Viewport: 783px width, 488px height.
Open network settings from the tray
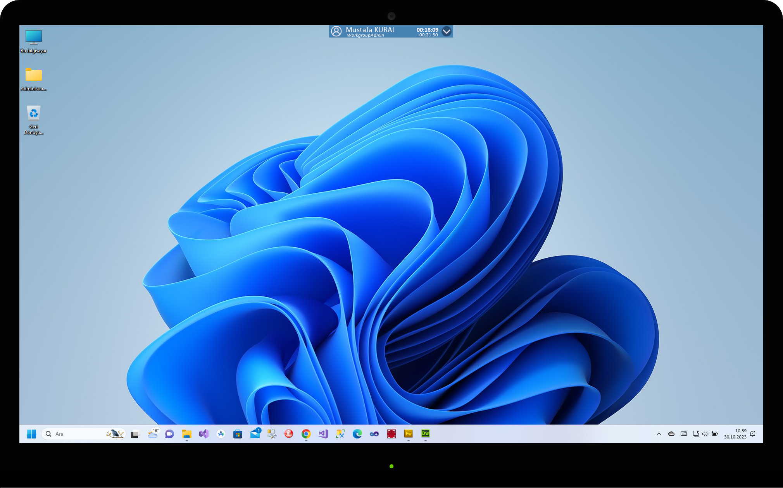(x=696, y=434)
